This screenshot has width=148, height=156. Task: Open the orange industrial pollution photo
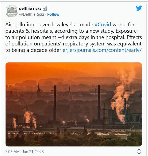click(x=74, y=104)
